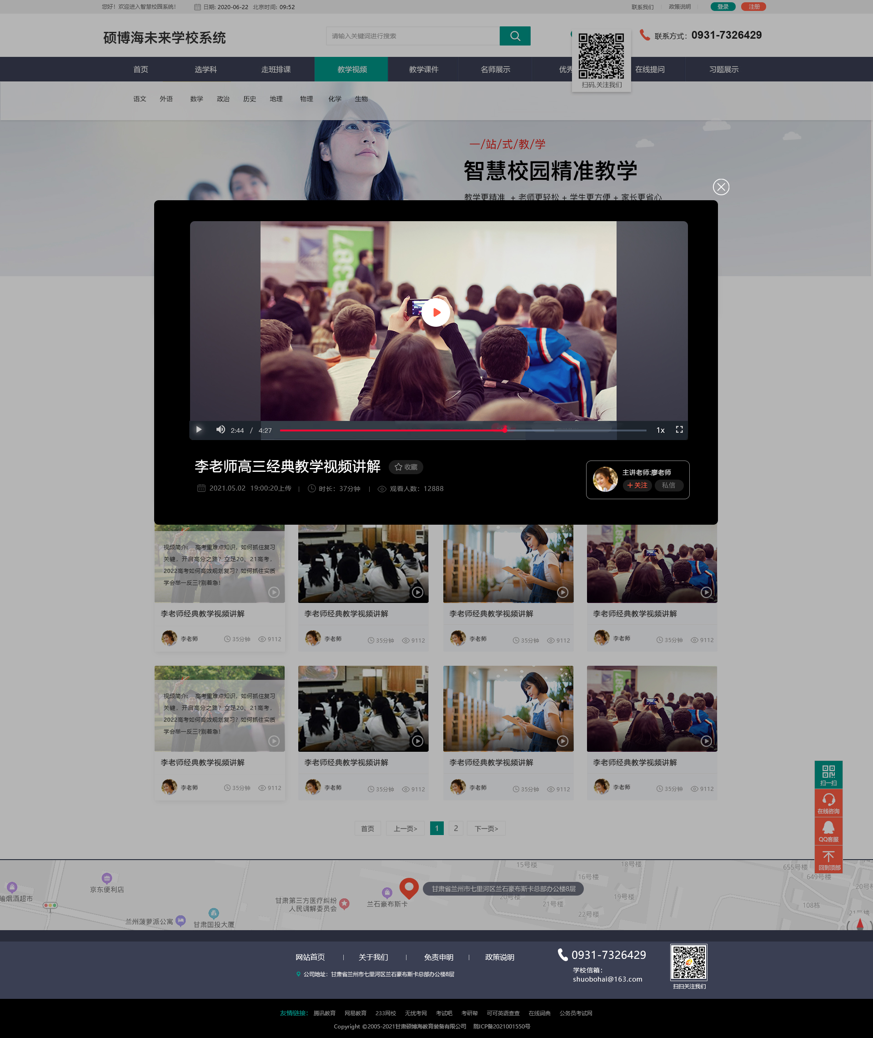This screenshot has height=1038, width=873.
Task: Enter fullscreen mode for the video
Action: click(679, 430)
